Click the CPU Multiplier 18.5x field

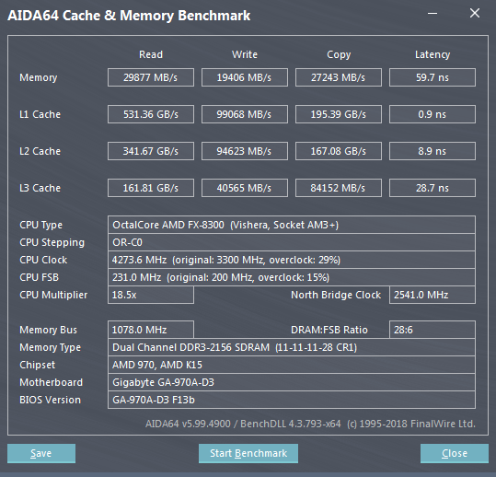pyautogui.click(x=151, y=295)
